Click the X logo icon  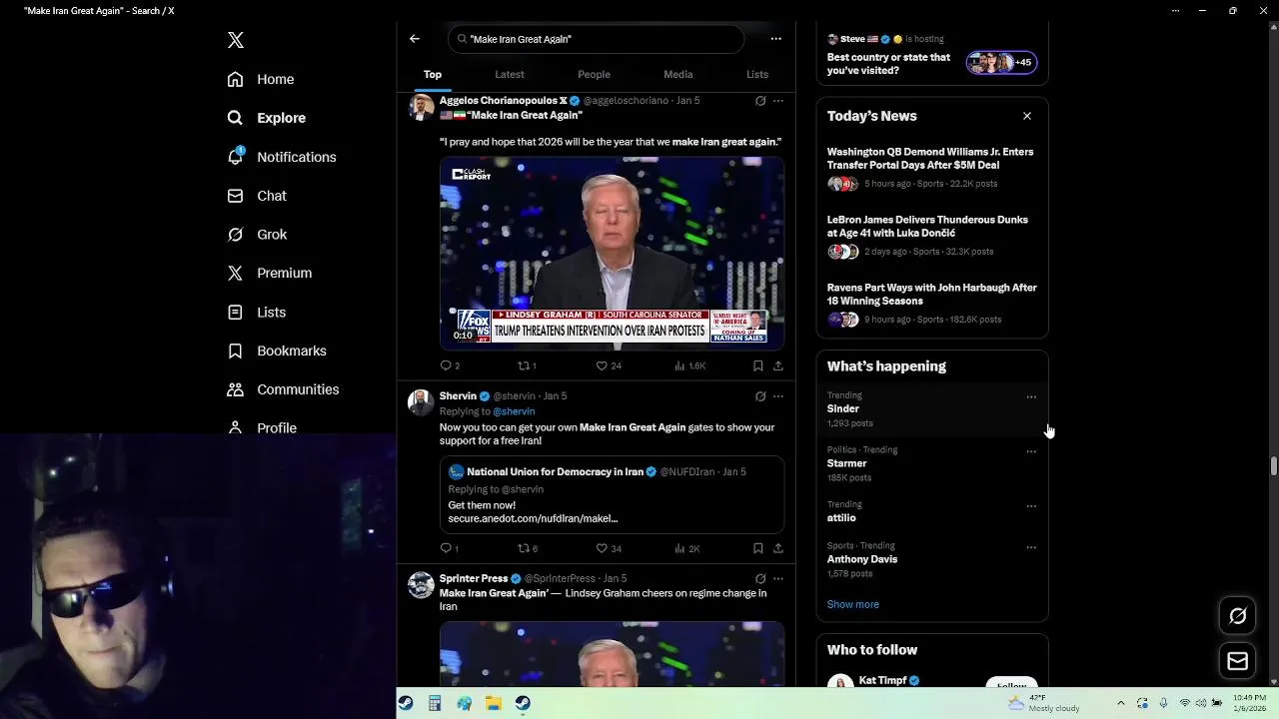pyautogui.click(x=235, y=40)
